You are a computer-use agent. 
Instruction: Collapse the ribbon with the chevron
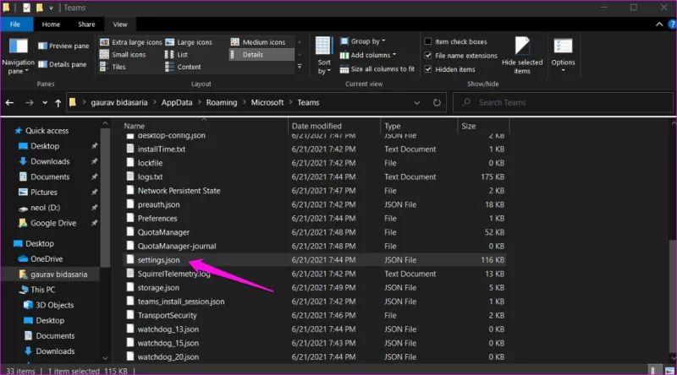pyautogui.click(x=659, y=24)
